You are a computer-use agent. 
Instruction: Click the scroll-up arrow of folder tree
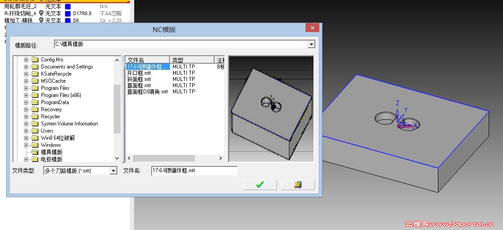pyautogui.click(x=117, y=60)
